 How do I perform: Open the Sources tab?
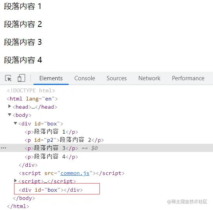tap(117, 78)
